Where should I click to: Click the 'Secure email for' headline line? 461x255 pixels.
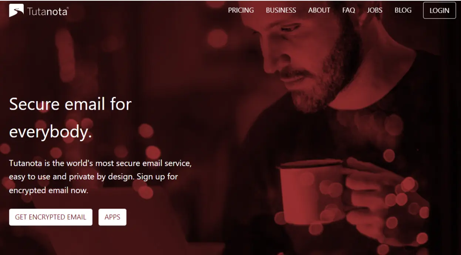70,104
